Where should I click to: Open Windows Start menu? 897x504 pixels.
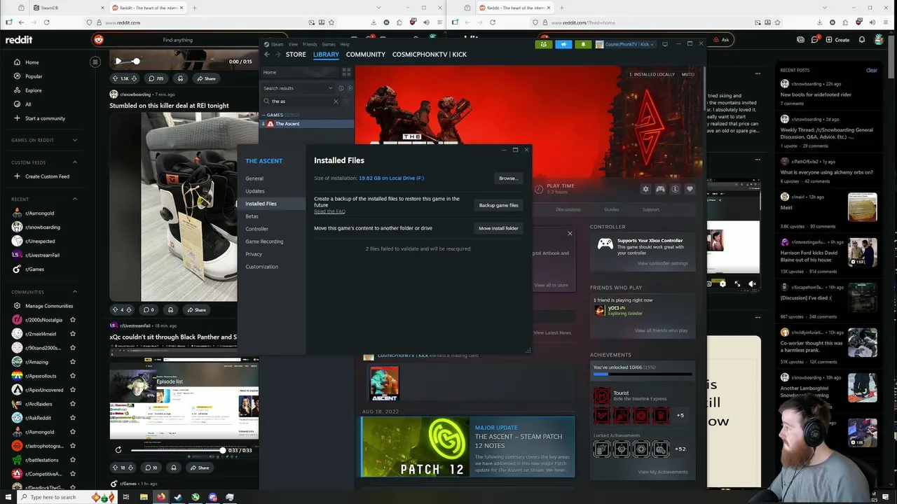[x=7, y=497]
